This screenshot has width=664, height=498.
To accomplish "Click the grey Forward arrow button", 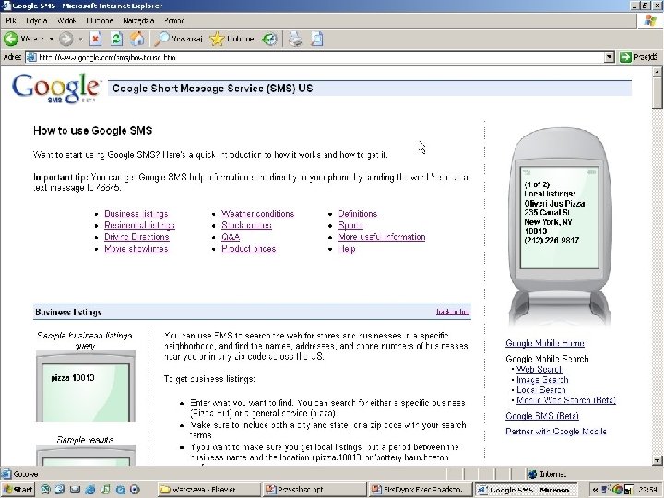I will pos(65,40).
